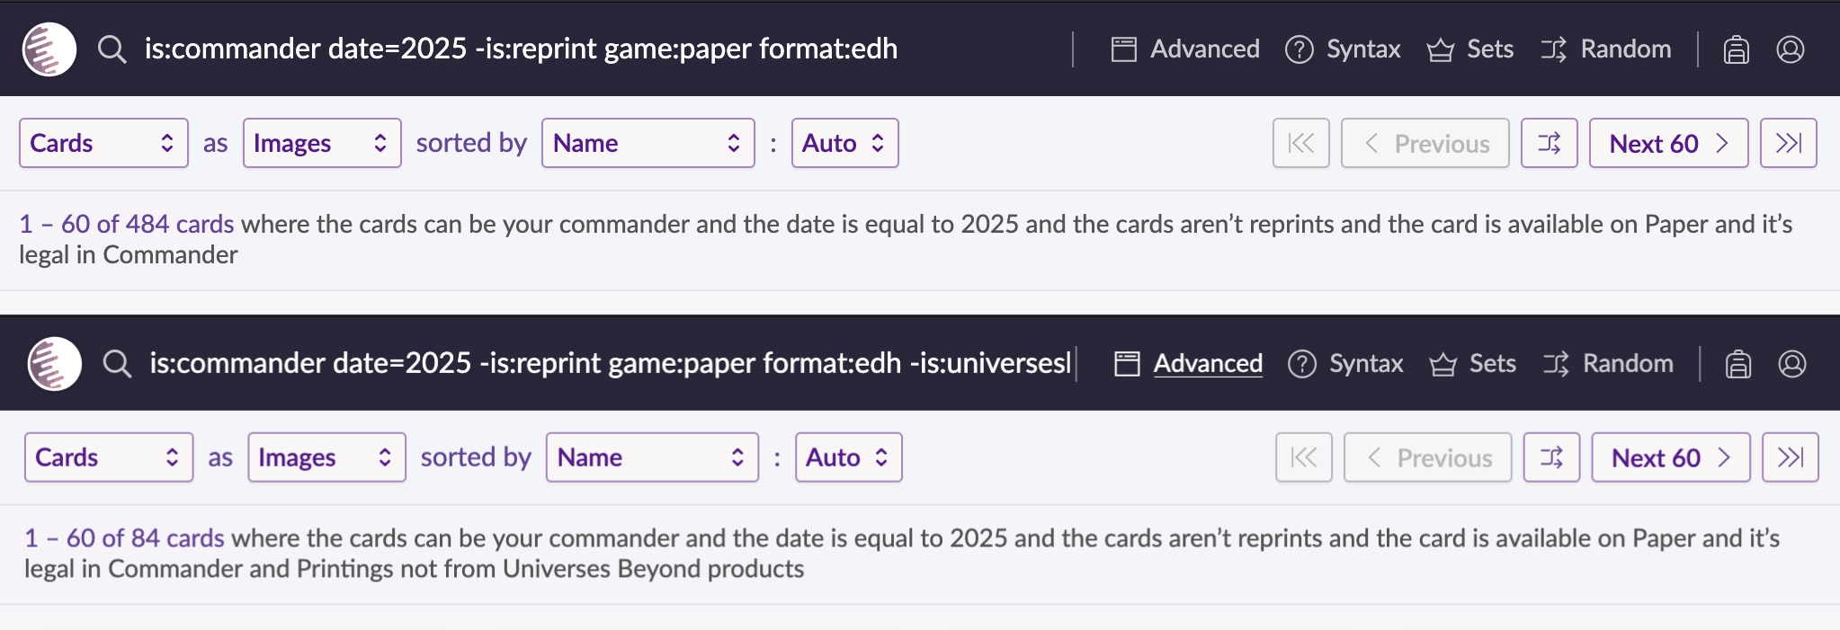Open deck backpack icon in top header

click(1737, 49)
